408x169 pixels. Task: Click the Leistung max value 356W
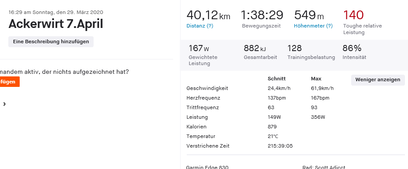click(318, 117)
